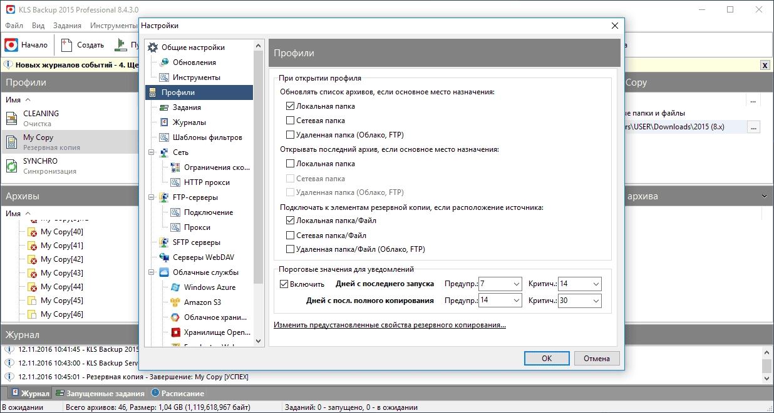The height and width of the screenshot is (413, 774).
Task: Close the notification bar with X
Action: click(765, 65)
